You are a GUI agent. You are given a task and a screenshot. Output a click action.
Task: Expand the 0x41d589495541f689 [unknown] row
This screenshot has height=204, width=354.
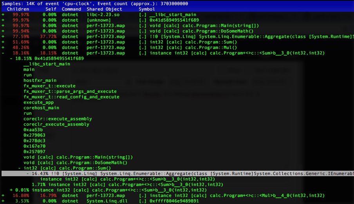click(3, 20)
